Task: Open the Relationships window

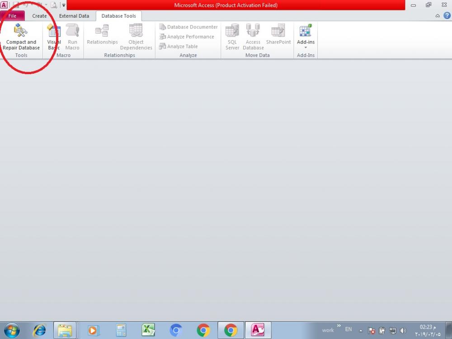Action: [x=102, y=35]
